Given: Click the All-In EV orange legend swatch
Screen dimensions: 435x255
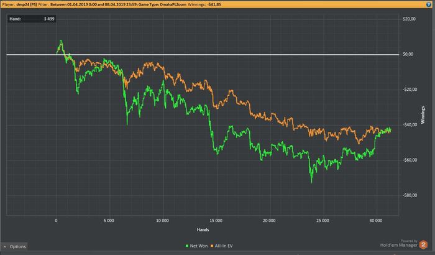Looking at the screenshot, I should pyautogui.click(x=212, y=246).
